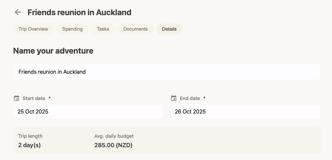Click the End date calendar icon

[x=174, y=98]
